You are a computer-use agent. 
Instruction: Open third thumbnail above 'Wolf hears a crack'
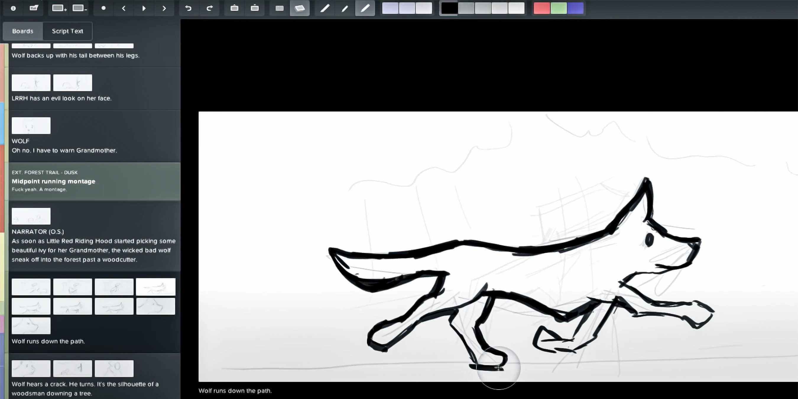tap(114, 368)
